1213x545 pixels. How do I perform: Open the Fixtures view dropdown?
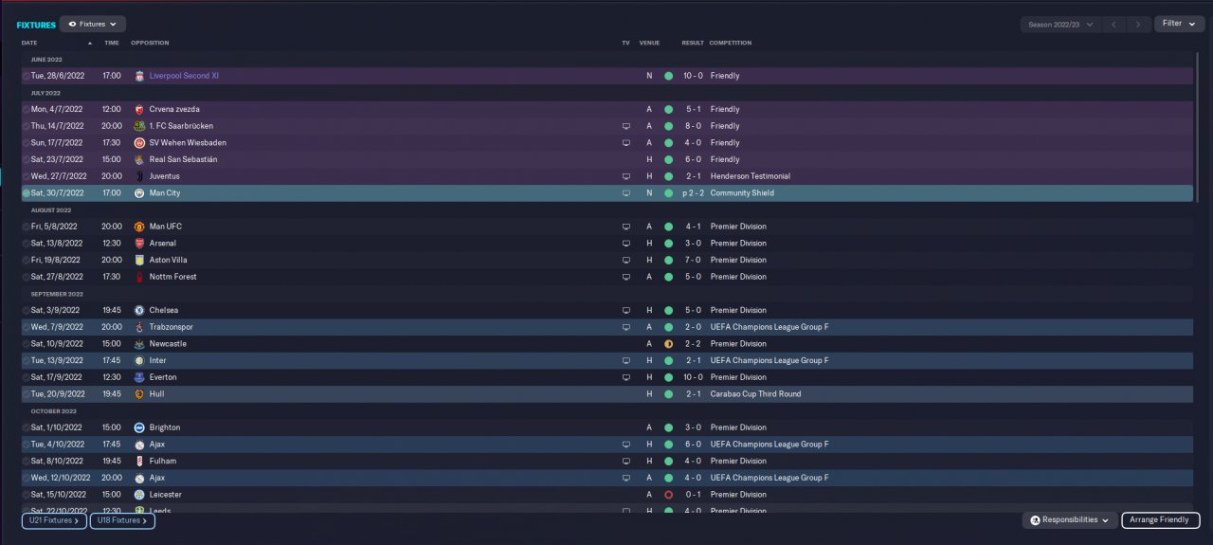92,24
